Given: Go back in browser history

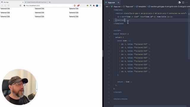Looking at the screenshot, I should [2, 6].
